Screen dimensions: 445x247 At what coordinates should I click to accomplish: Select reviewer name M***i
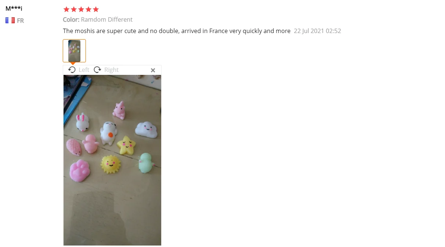tap(14, 8)
